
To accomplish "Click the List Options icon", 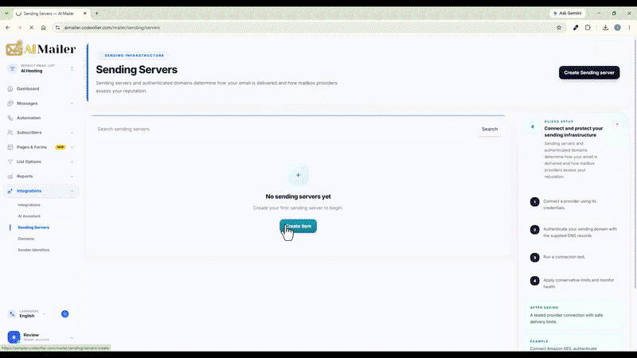I will point(10,161).
